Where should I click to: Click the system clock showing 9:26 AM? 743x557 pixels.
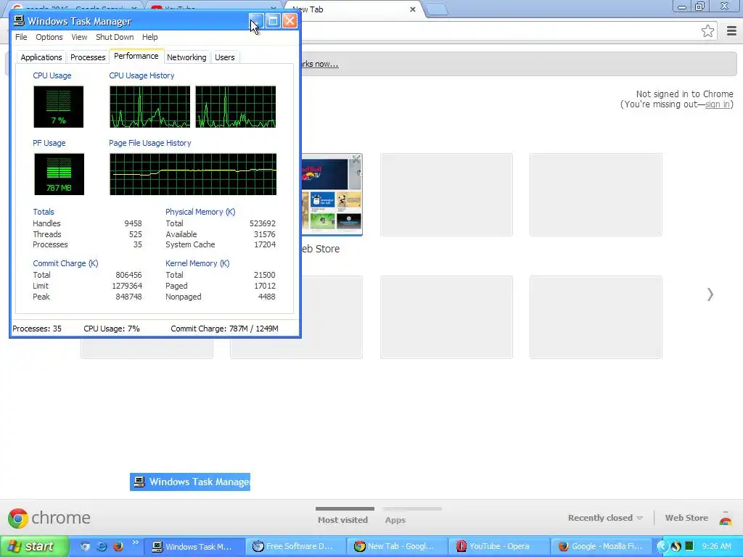click(716, 546)
